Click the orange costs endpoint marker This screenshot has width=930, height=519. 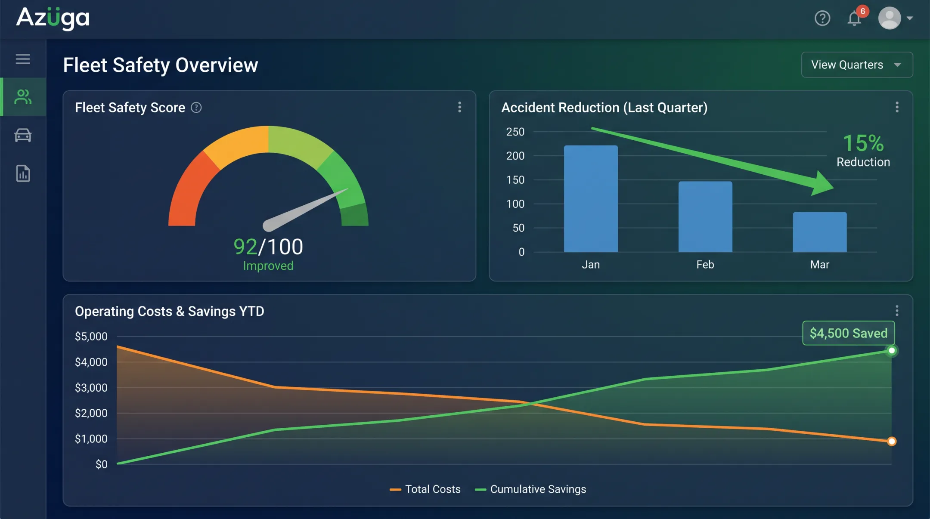pyautogui.click(x=892, y=441)
